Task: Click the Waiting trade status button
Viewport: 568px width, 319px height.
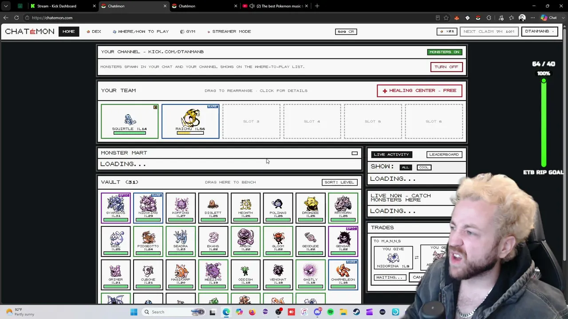Action: pyautogui.click(x=390, y=277)
